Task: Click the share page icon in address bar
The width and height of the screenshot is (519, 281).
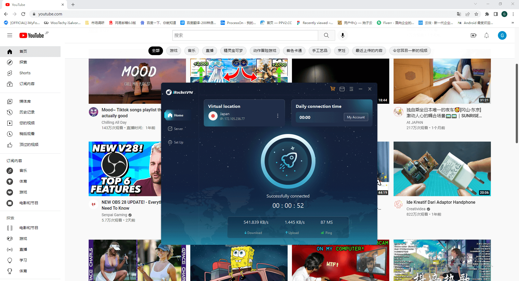Action: [468, 14]
